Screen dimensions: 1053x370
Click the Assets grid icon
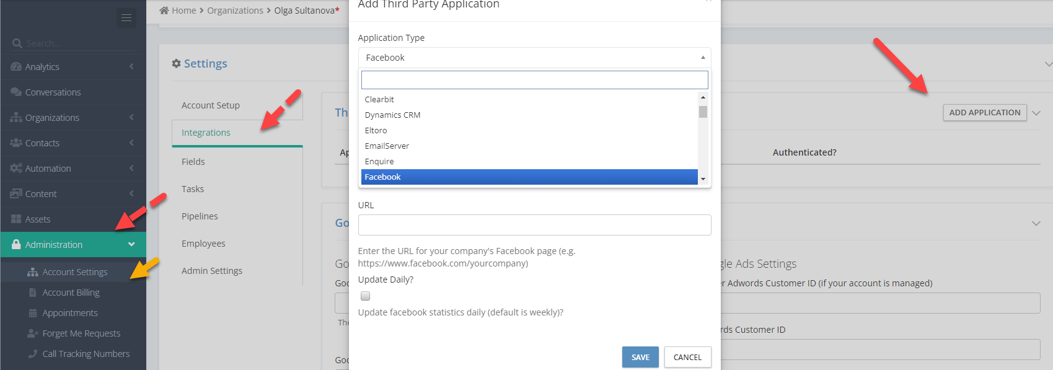[16, 219]
